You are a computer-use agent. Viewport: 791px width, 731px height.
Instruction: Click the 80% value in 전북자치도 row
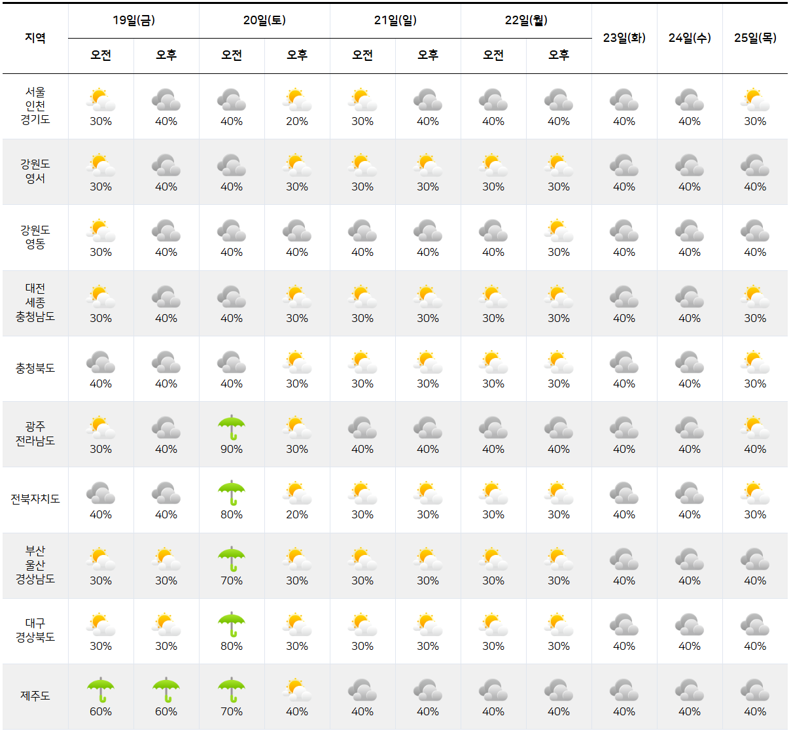coord(232,514)
